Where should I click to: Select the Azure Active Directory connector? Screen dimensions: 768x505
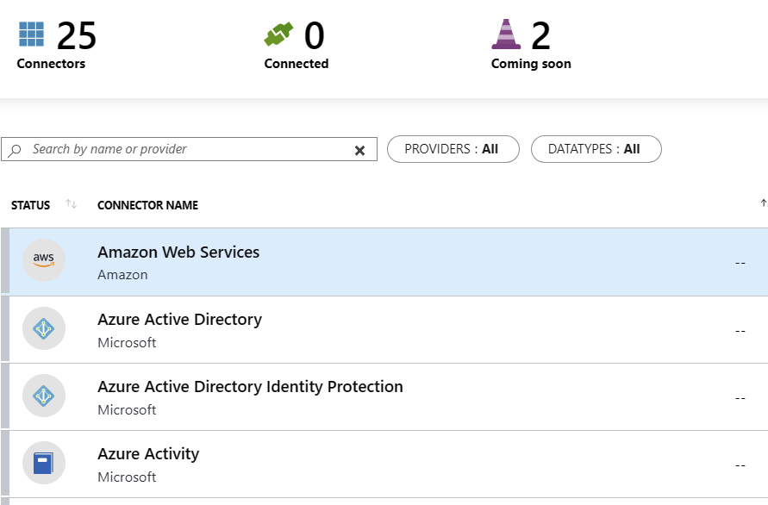tap(384, 329)
